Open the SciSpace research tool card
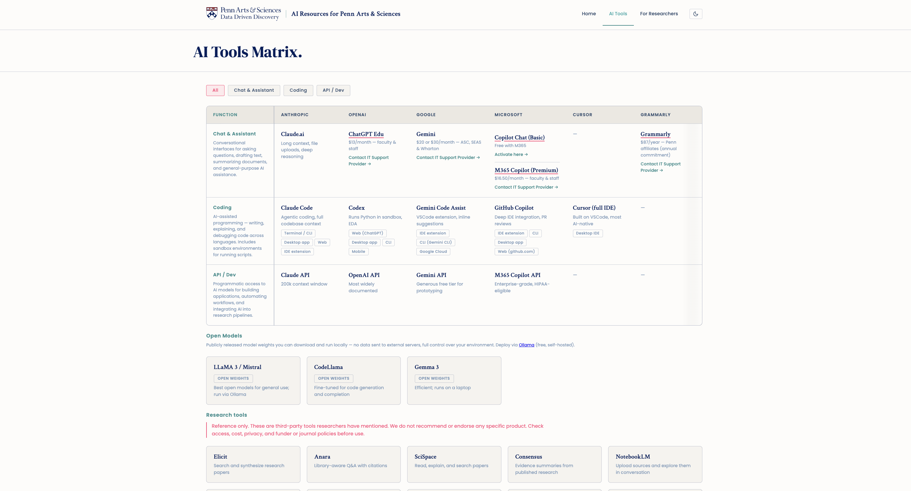Viewport: 911px width, 491px height. pos(454,464)
